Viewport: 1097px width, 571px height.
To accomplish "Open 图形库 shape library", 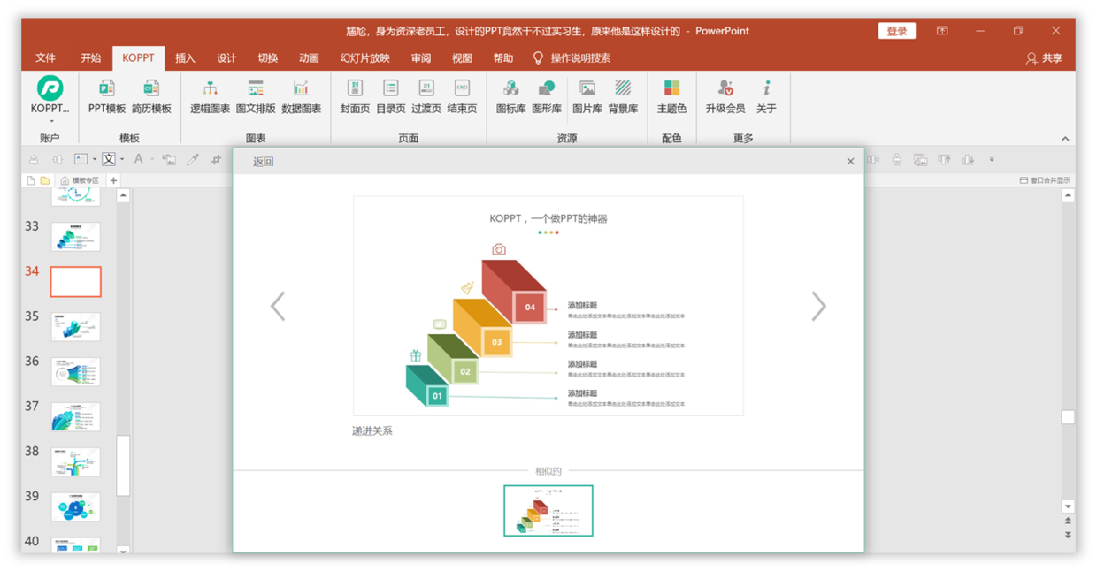I will [x=547, y=95].
